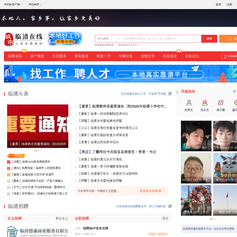The width and height of the screenshot is (237, 237).
Task: Open 临清德谦商业服务 company logo
Action: coord(38,231)
